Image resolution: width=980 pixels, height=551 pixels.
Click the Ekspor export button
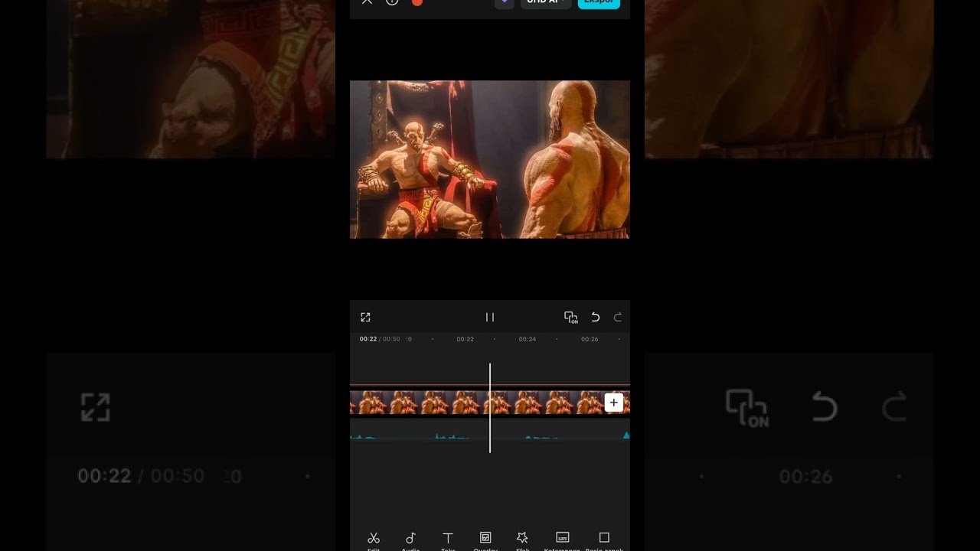[599, 3]
